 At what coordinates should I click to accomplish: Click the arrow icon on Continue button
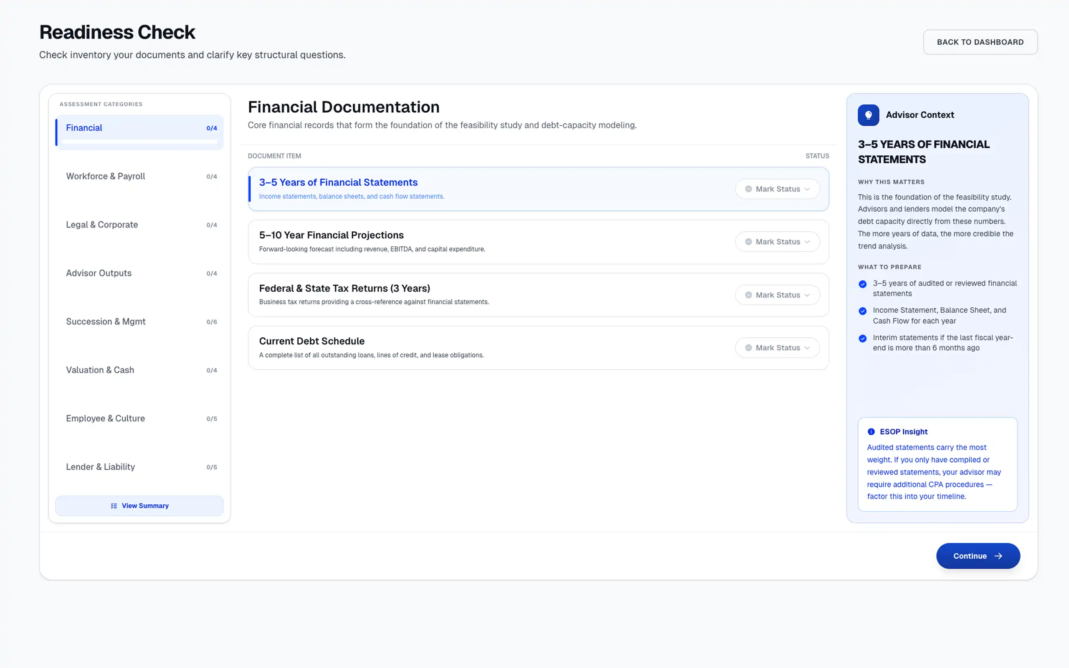coord(998,556)
